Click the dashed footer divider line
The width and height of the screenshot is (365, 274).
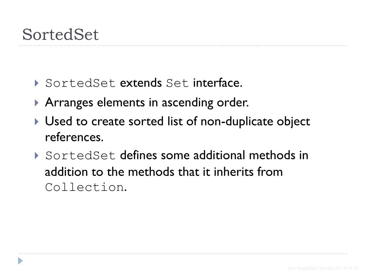(182, 254)
